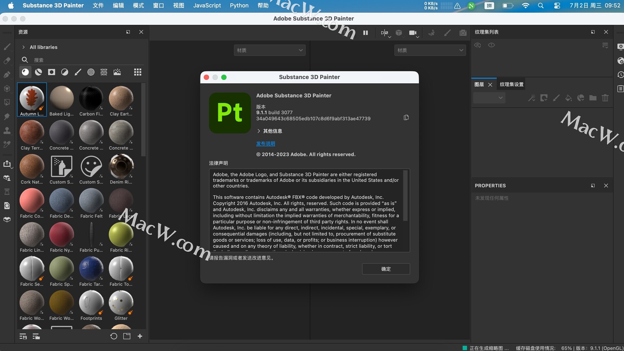
Task: Open the folder icon at assets panel bottom
Action: (x=127, y=336)
